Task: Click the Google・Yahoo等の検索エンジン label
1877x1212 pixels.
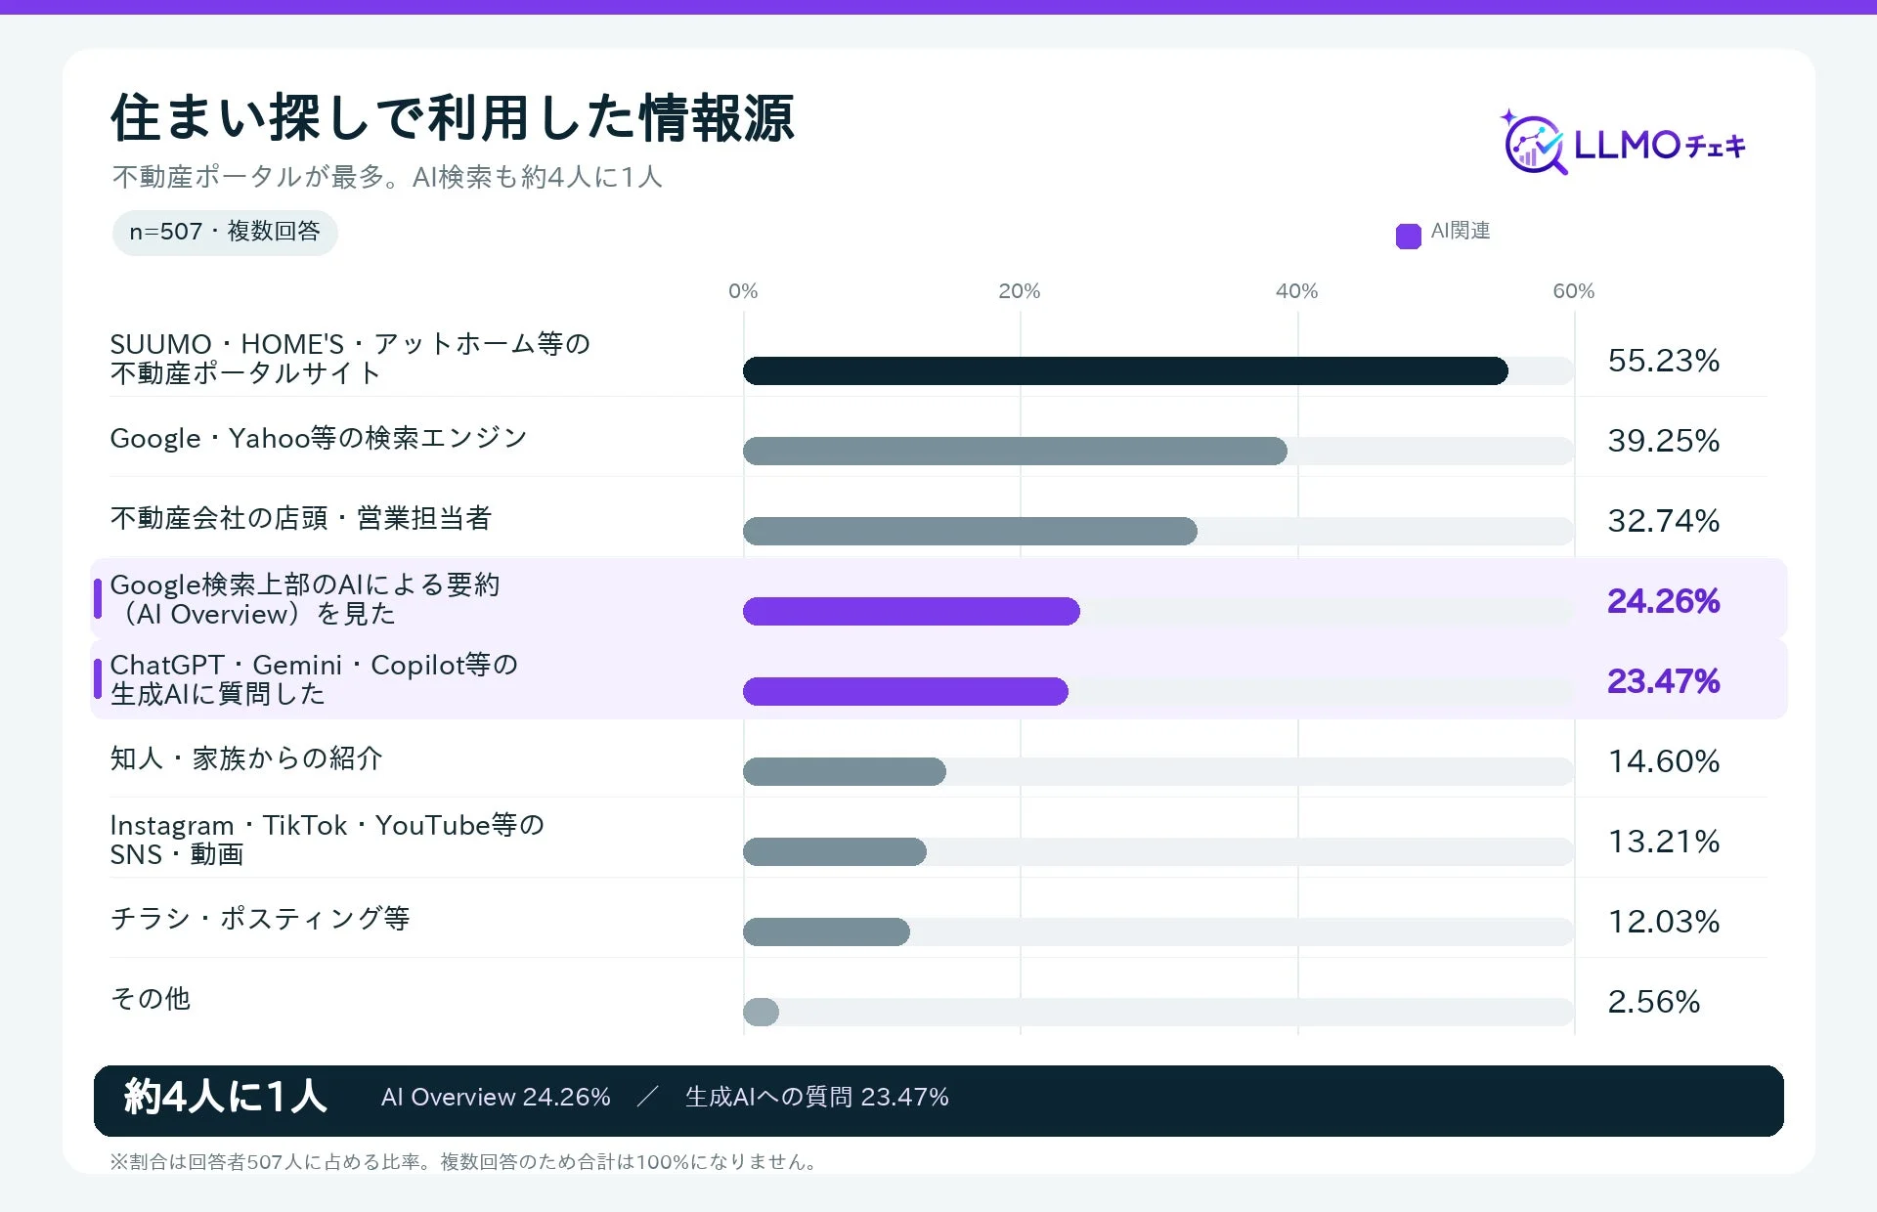Action: click(x=319, y=438)
